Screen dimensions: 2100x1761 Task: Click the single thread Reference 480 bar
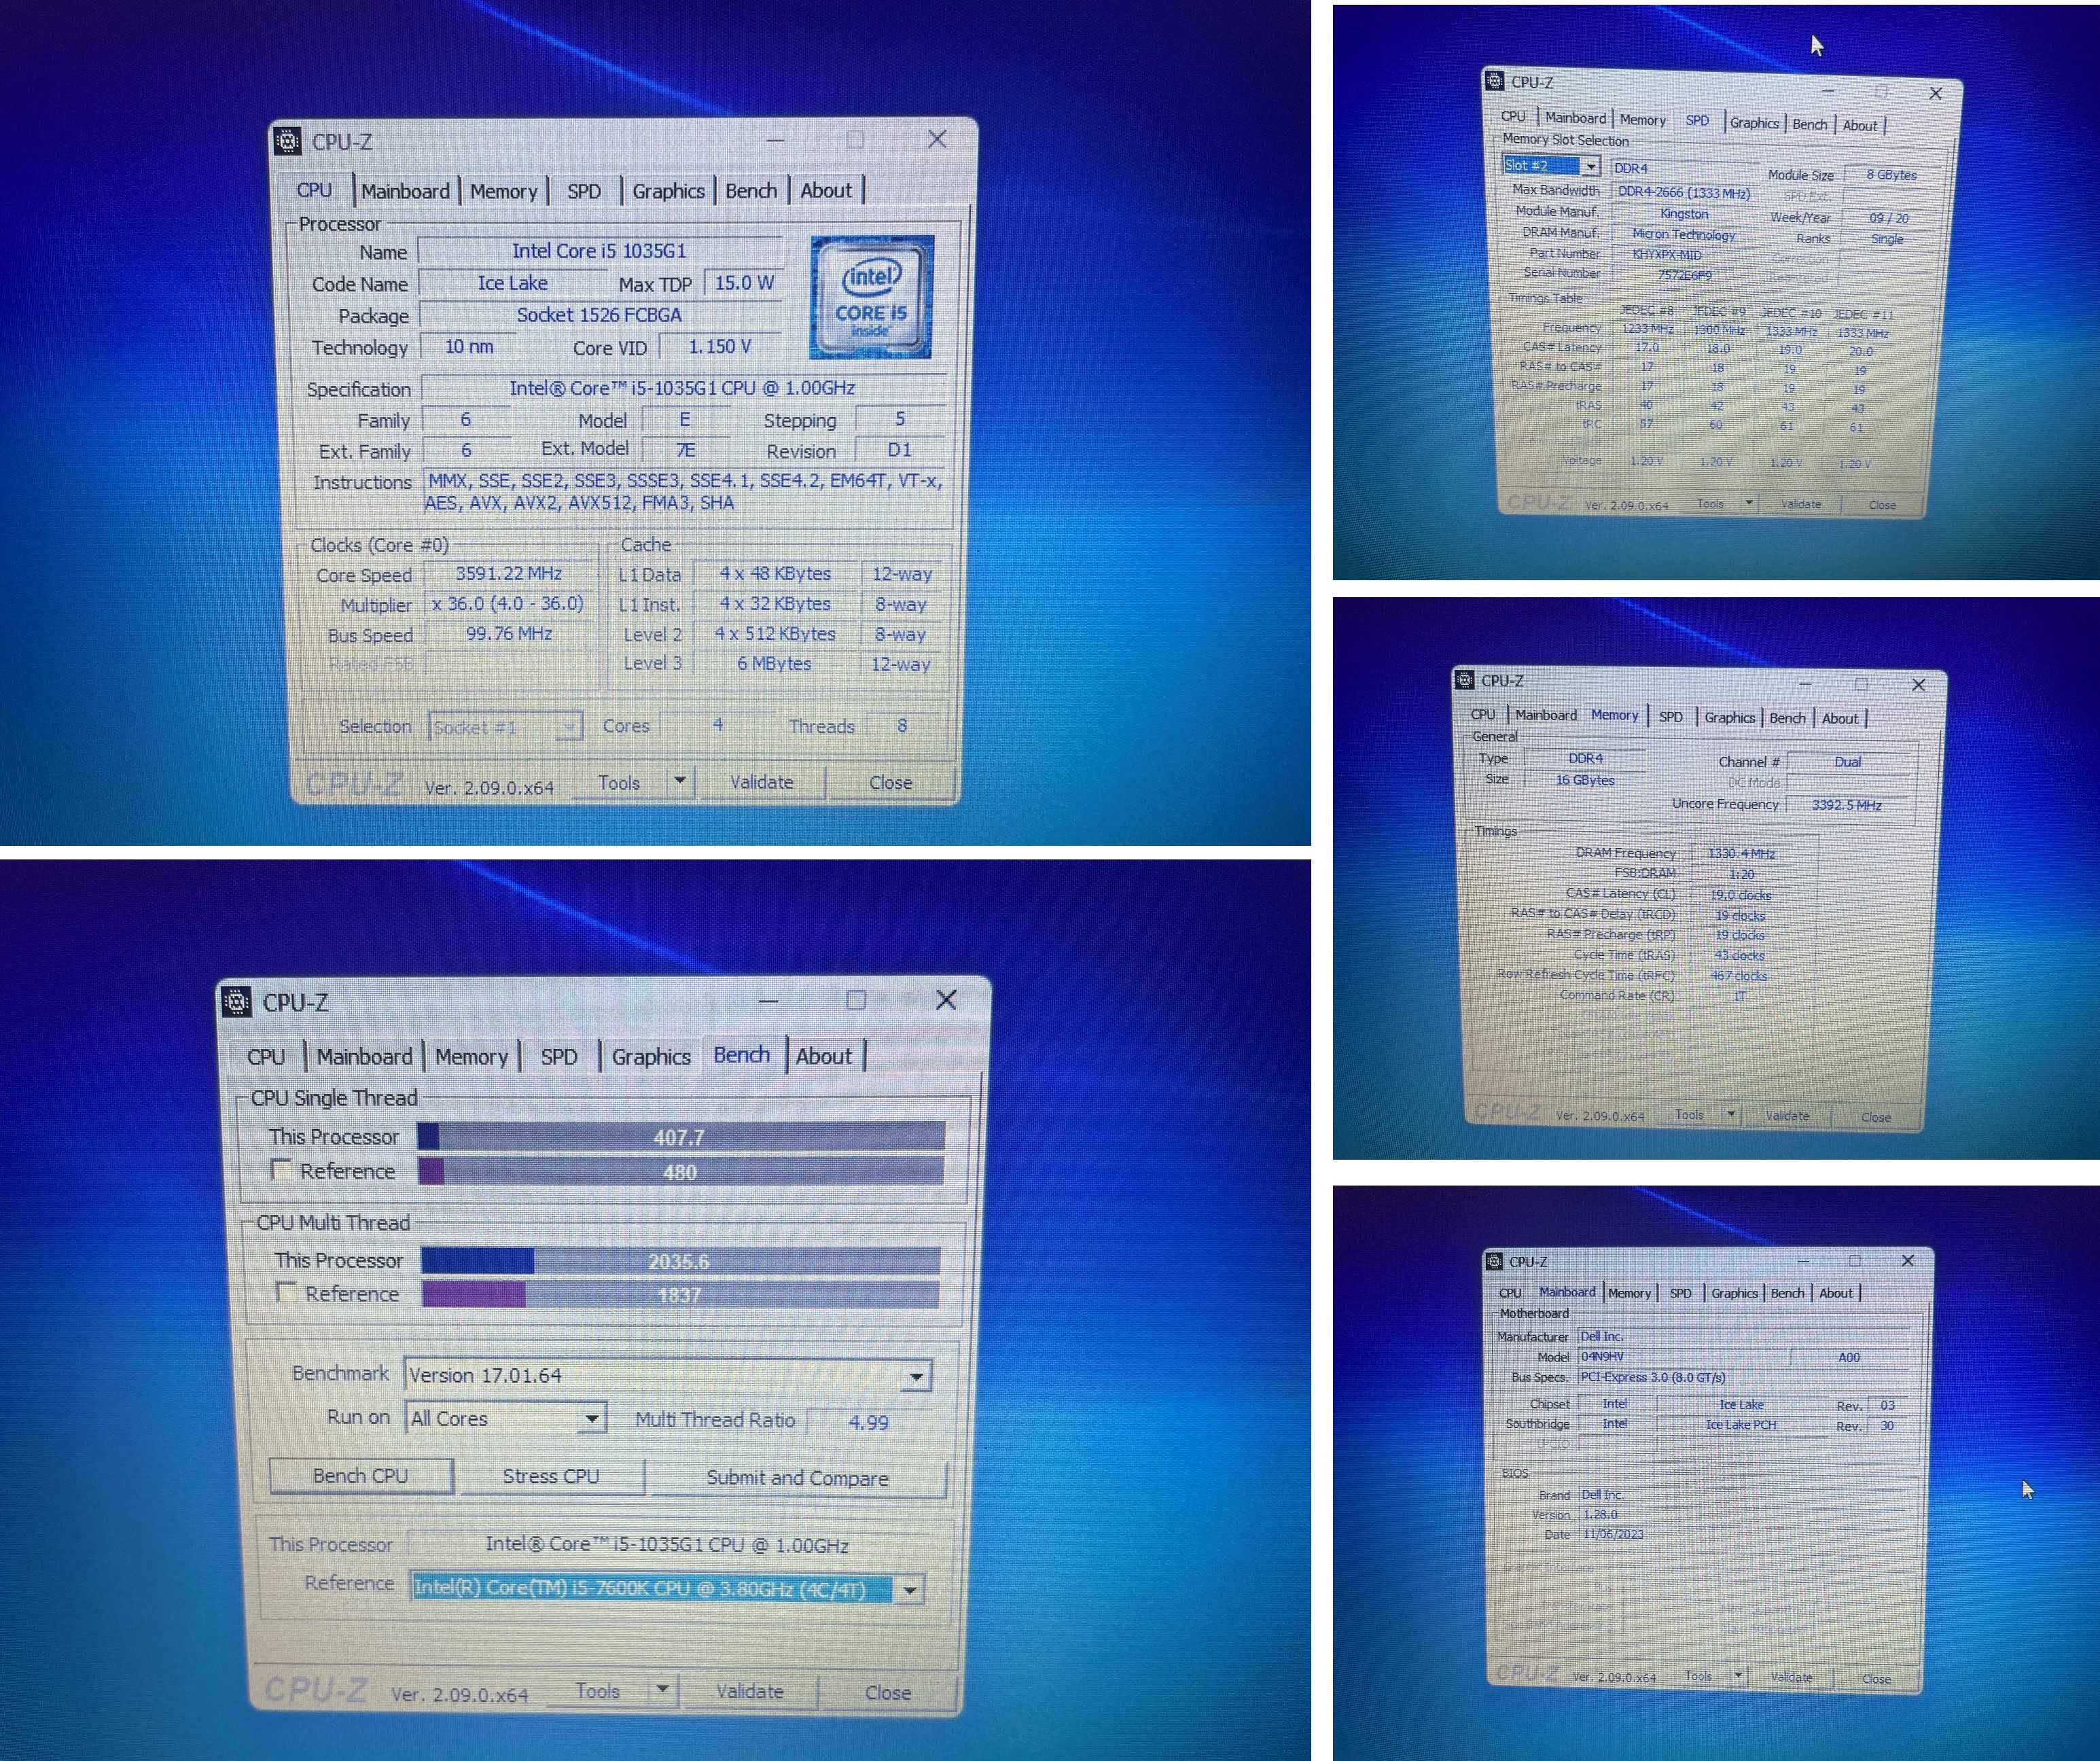(681, 1171)
